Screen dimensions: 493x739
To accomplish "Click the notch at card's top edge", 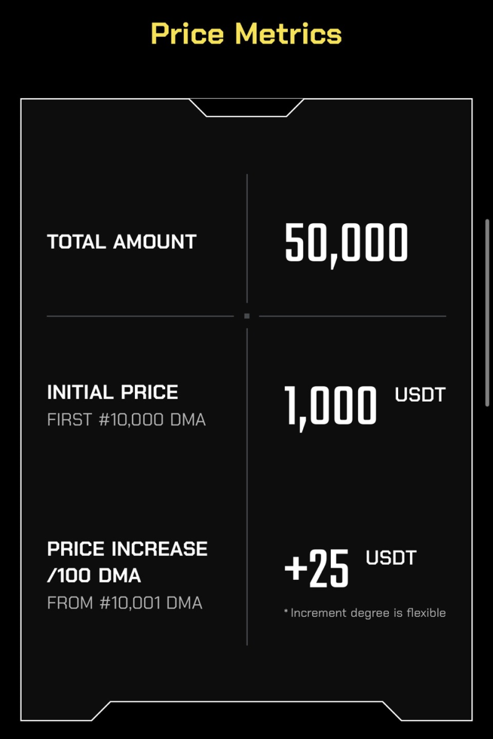I will [246, 107].
